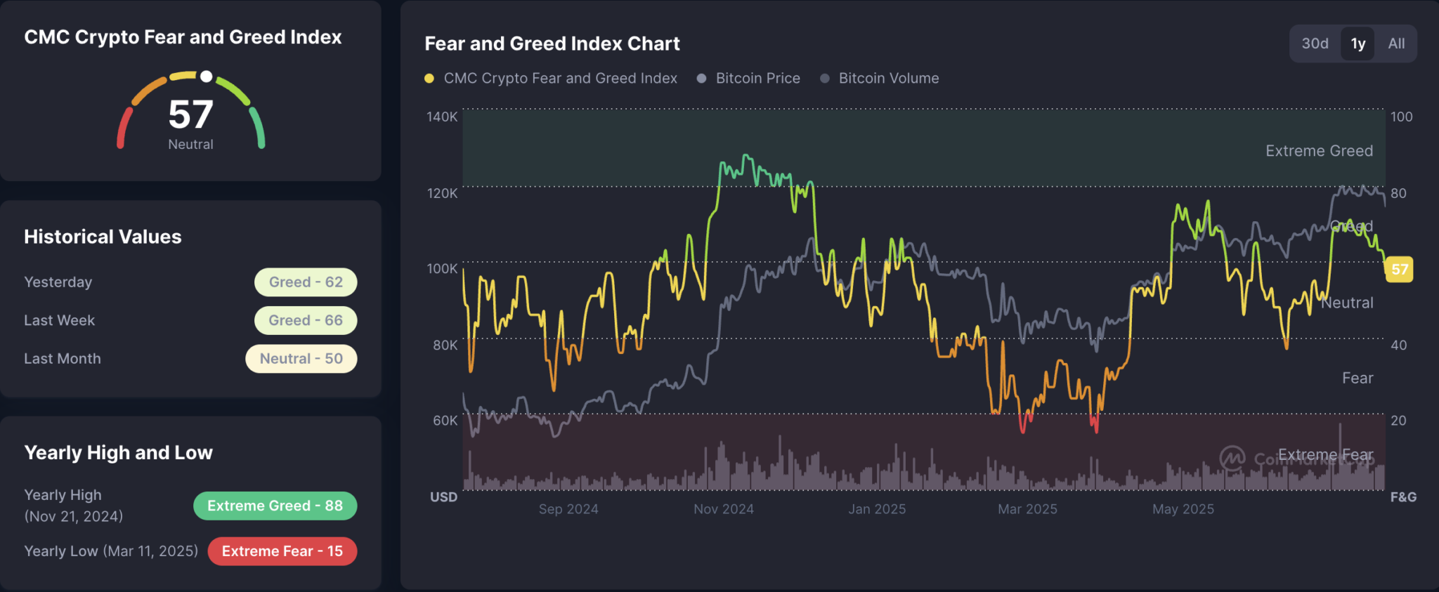Click the gray Bitcoin Volume legend dot
1439x592 pixels.
coord(825,79)
